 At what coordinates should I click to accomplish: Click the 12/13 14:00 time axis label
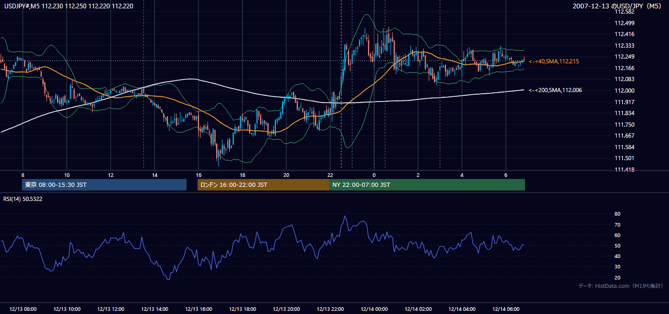click(x=155, y=309)
